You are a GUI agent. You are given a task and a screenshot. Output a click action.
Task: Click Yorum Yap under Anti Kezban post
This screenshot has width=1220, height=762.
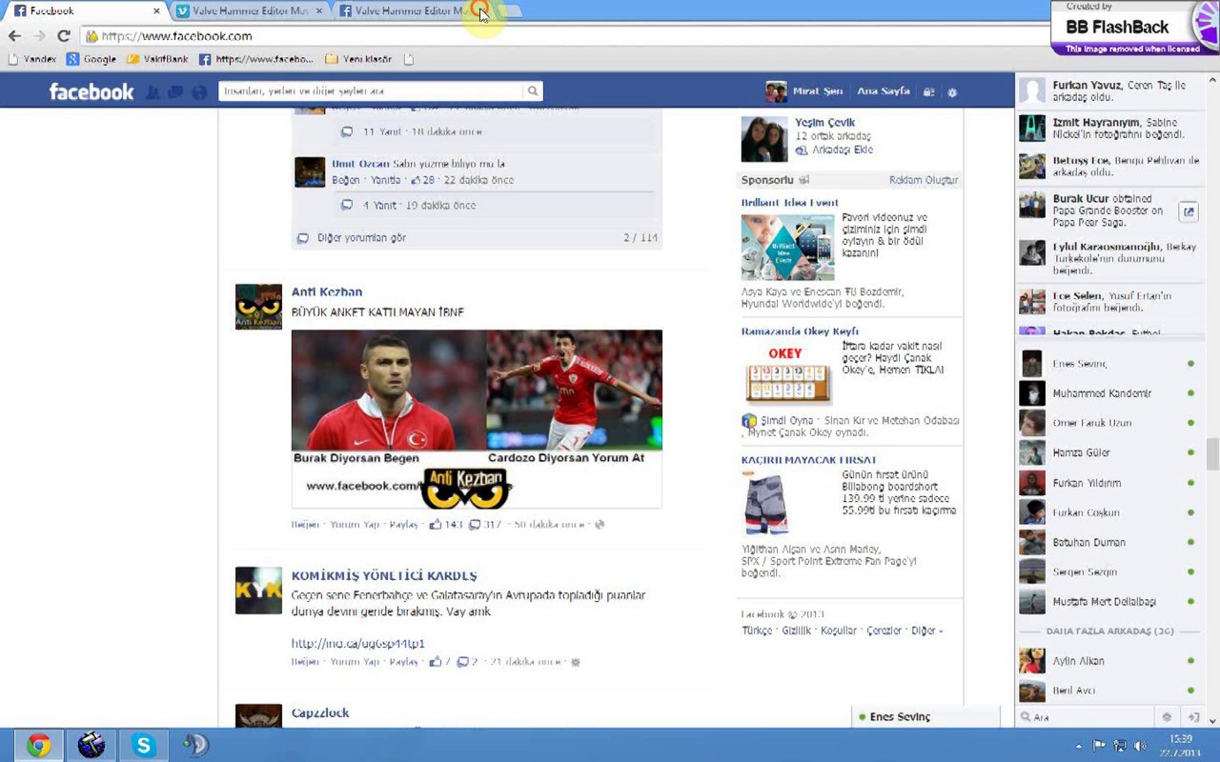pyautogui.click(x=355, y=524)
